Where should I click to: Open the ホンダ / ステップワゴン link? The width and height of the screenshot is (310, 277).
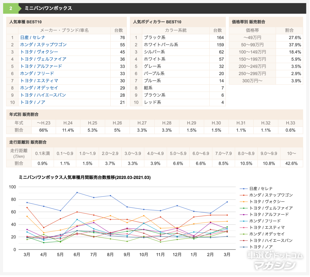coord(43,45)
